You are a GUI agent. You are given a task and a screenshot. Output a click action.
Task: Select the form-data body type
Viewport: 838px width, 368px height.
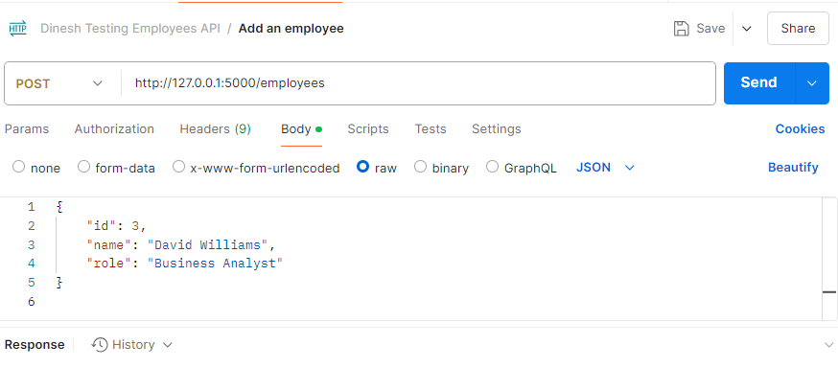[84, 167]
